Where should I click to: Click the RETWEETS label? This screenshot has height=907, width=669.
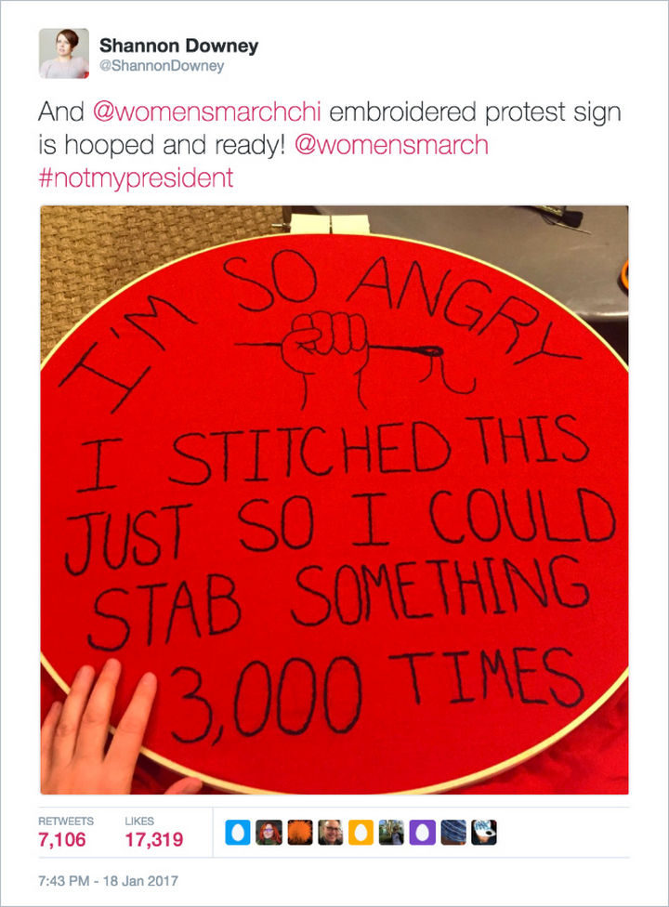(x=66, y=821)
